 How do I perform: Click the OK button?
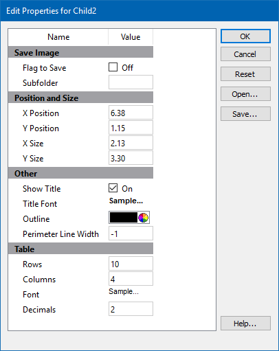(x=245, y=36)
